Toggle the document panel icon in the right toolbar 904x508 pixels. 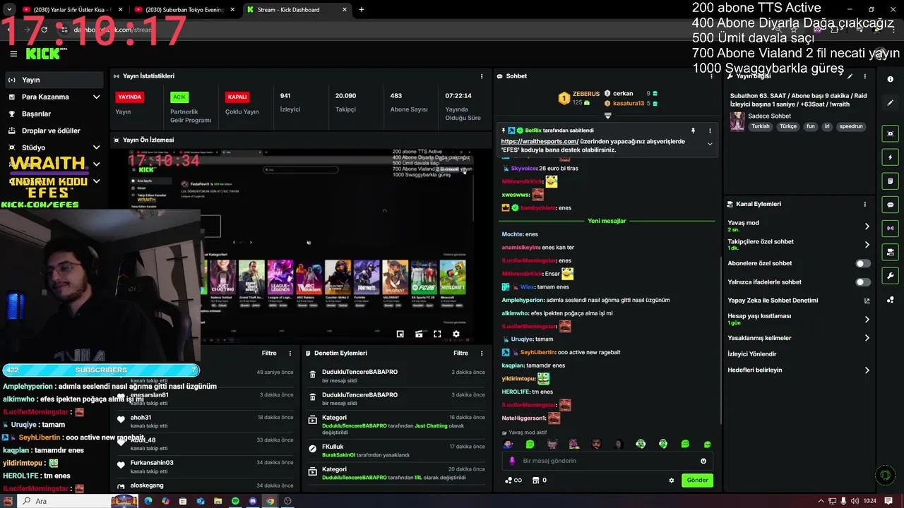[x=891, y=181]
